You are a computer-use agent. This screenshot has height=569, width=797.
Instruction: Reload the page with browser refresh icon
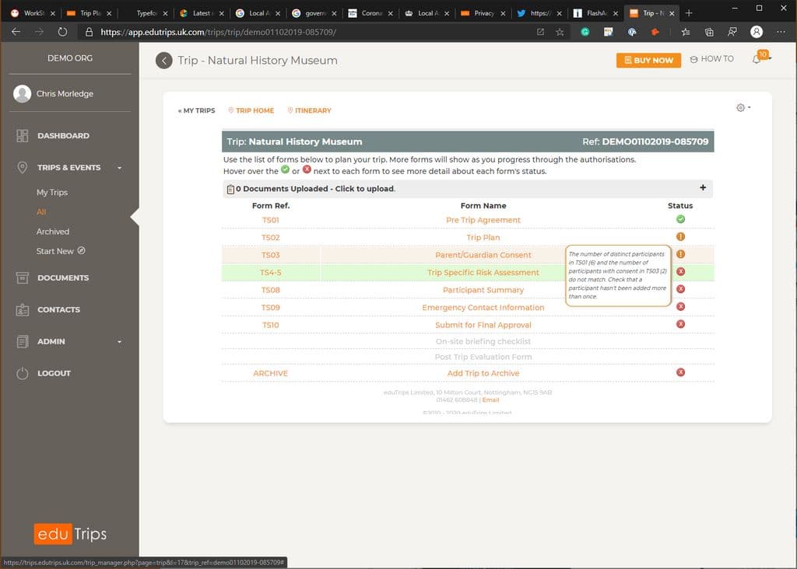(x=62, y=32)
